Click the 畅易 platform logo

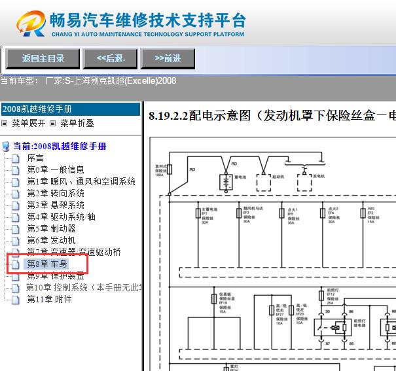click(x=31, y=24)
